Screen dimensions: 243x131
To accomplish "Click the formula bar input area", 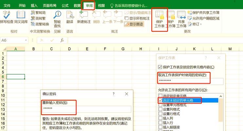I will tap(156, 40).
